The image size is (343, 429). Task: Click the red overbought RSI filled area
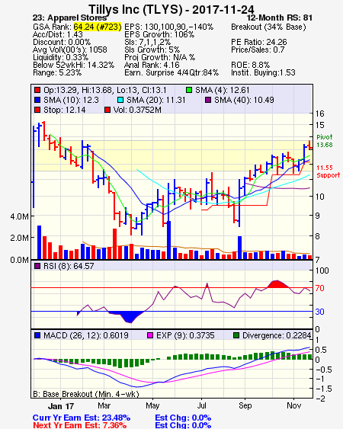tap(277, 284)
